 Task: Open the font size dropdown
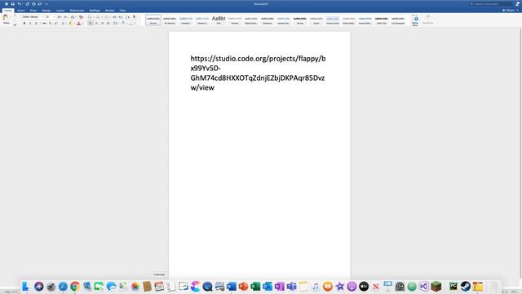click(x=55, y=16)
